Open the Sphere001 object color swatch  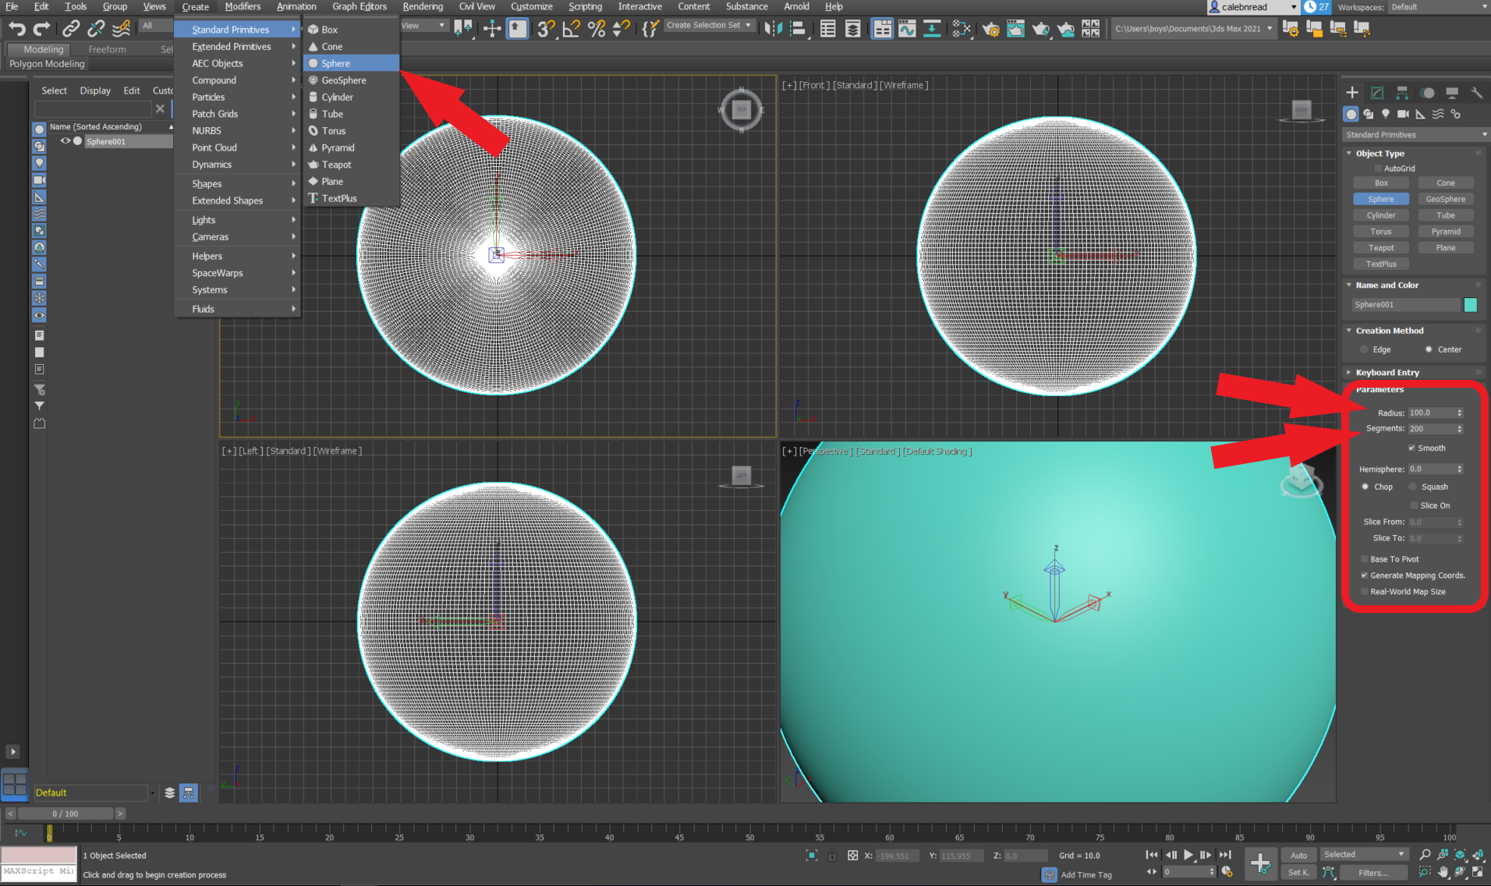tap(1471, 305)
